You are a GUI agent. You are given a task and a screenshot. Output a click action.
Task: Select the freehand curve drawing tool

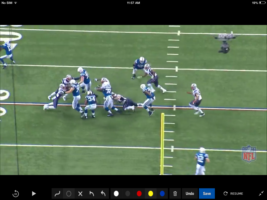(57, 193)
